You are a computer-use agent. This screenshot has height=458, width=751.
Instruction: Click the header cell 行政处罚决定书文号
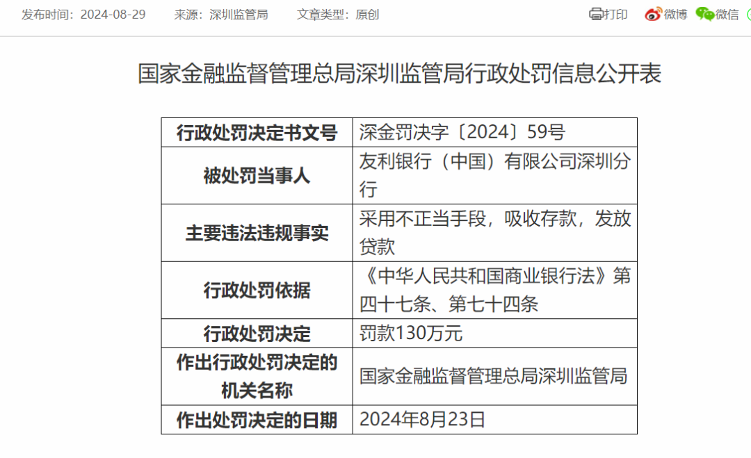point(257,133)
